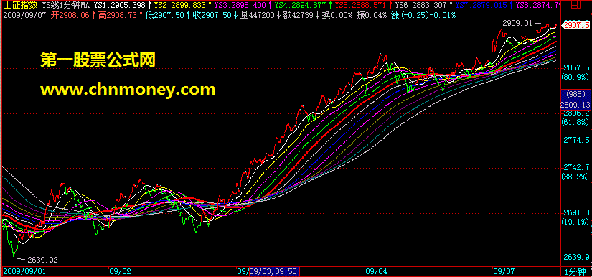Click the 09/04 date axis label

(x=376, y=271)
